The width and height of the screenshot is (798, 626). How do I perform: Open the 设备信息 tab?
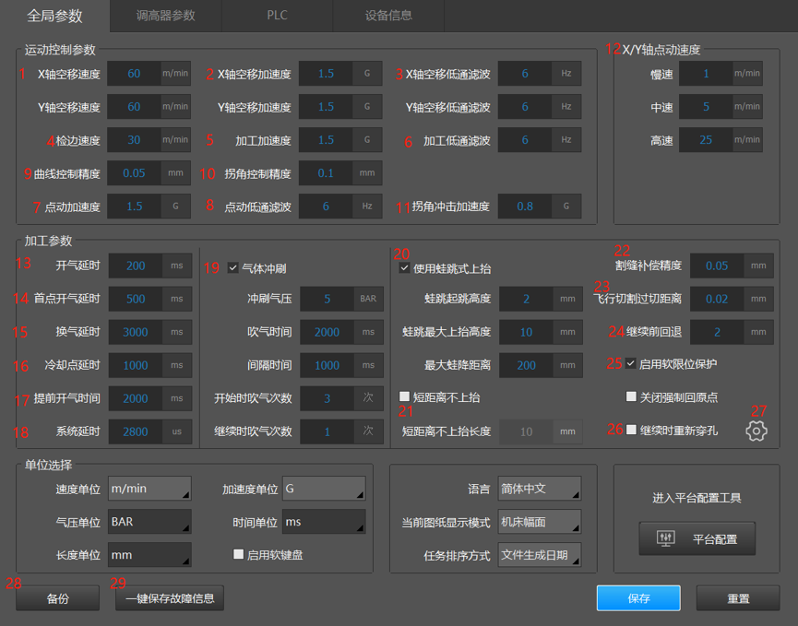[388, 16]
